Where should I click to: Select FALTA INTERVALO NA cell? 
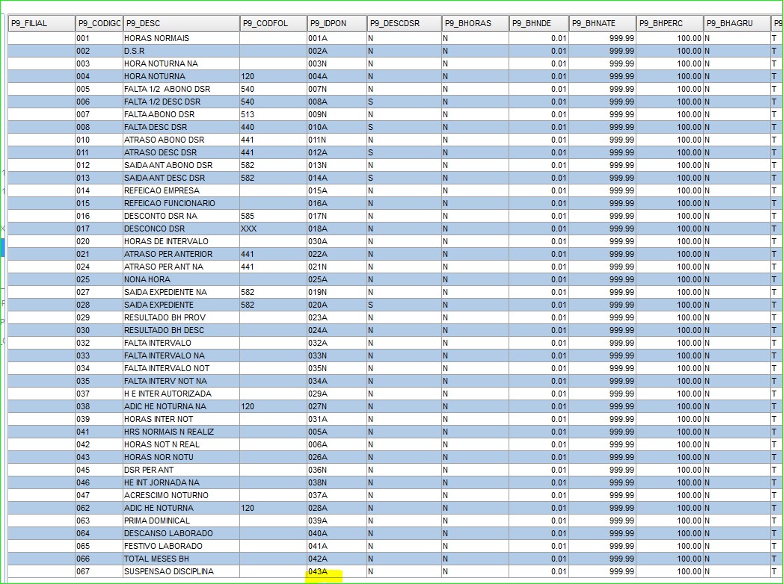click(x=181, y=356)
